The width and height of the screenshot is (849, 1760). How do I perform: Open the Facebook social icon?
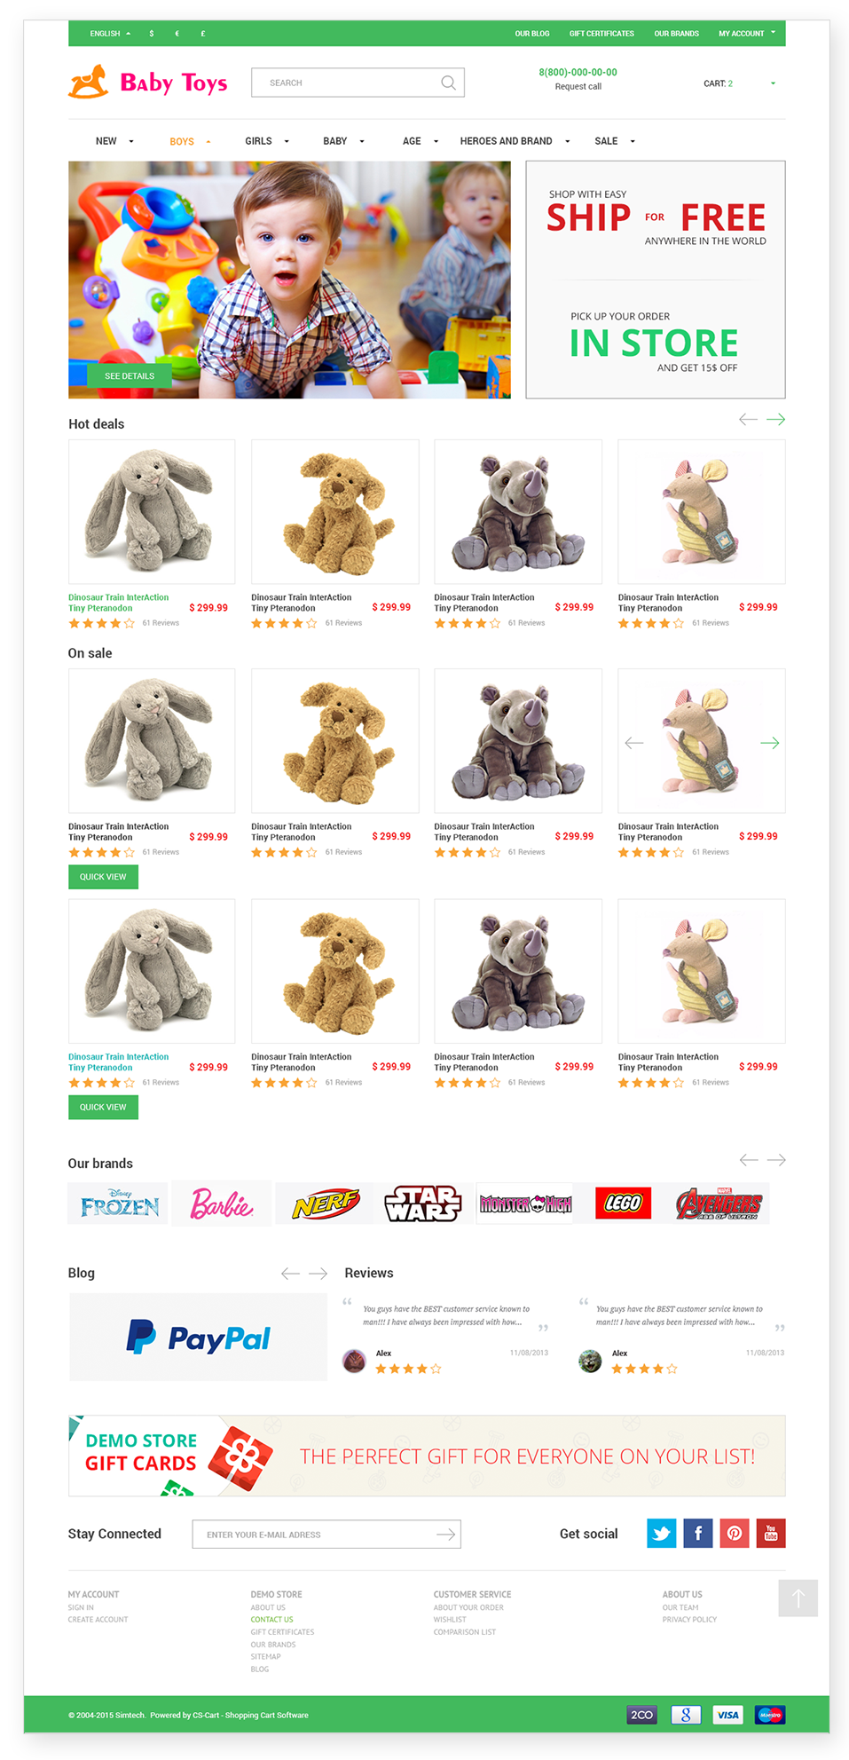click(698, 1533)
